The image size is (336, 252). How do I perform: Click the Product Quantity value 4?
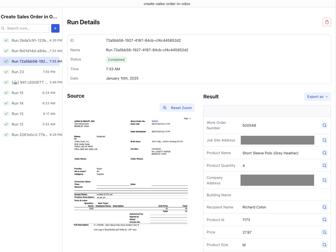(243, 166)
